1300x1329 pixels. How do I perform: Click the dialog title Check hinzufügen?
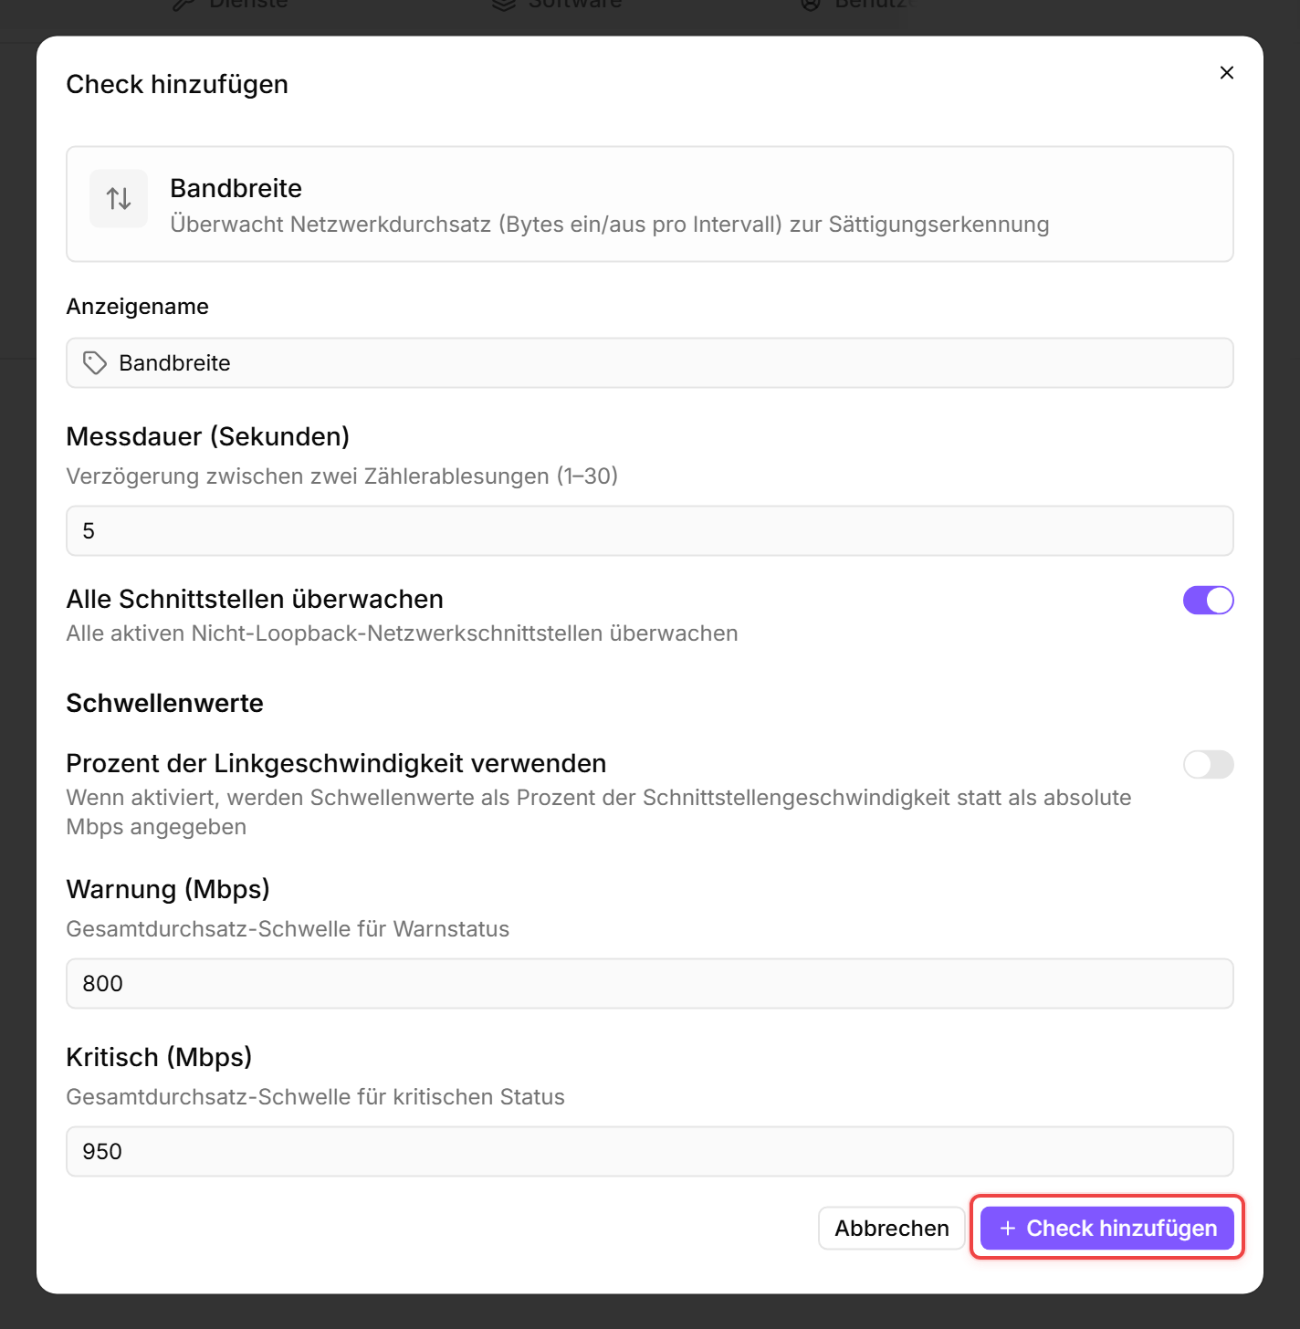[x=177, y=85]
